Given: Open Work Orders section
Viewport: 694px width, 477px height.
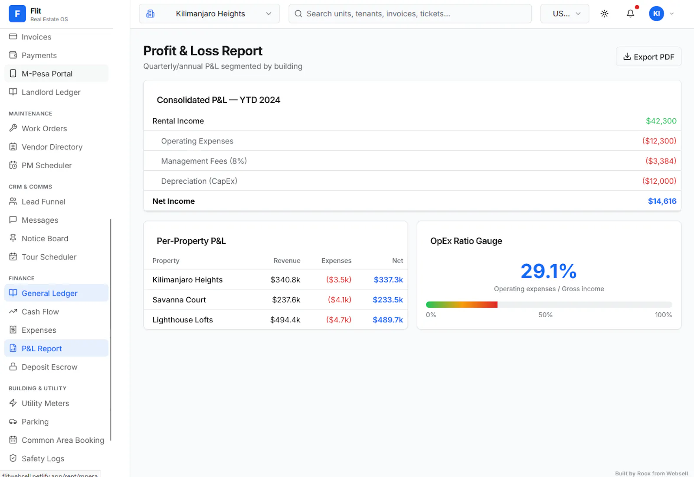Looking at the screenshot, I should 56,128.
